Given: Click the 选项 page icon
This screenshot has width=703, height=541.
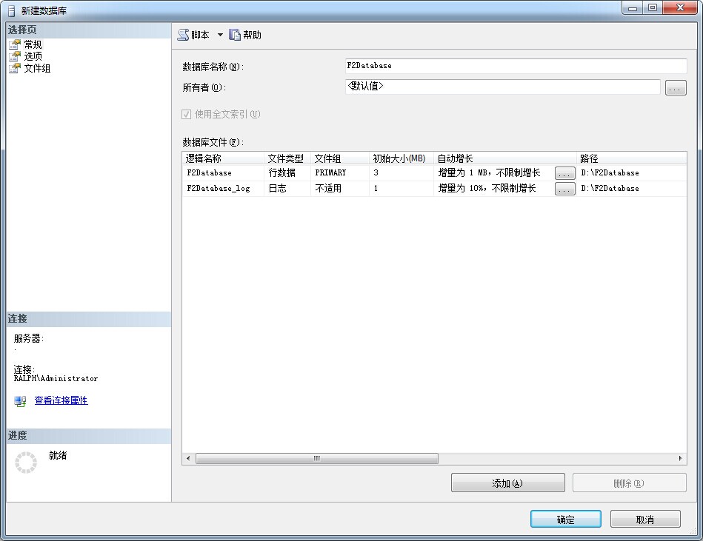Looking at the screenshot, I should [16, 56].
